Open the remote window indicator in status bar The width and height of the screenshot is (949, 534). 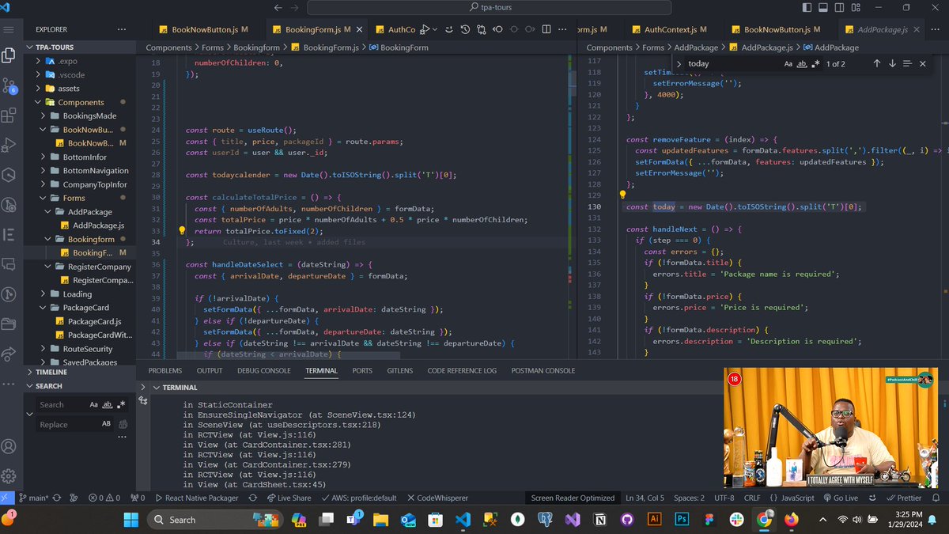tap(7, 498)
